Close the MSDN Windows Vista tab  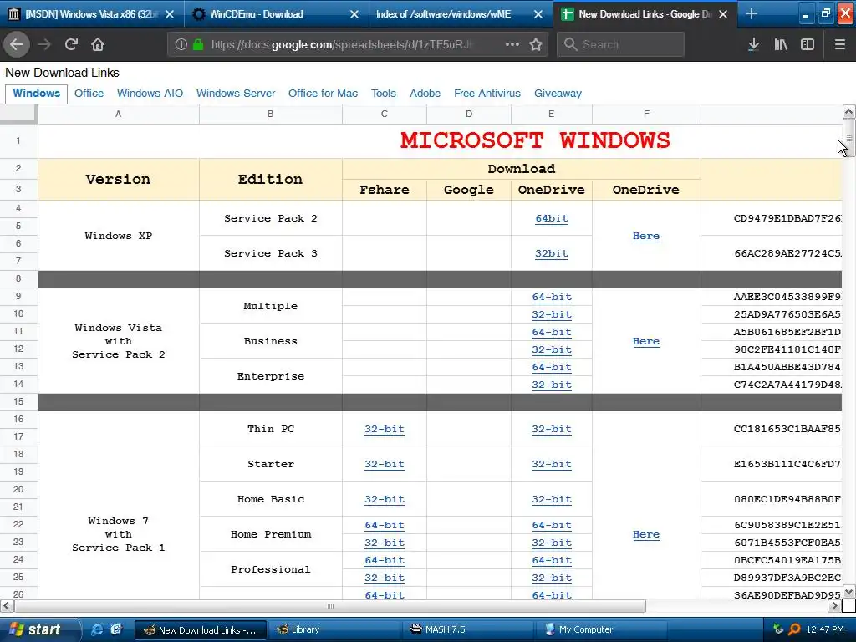[170, 14]
